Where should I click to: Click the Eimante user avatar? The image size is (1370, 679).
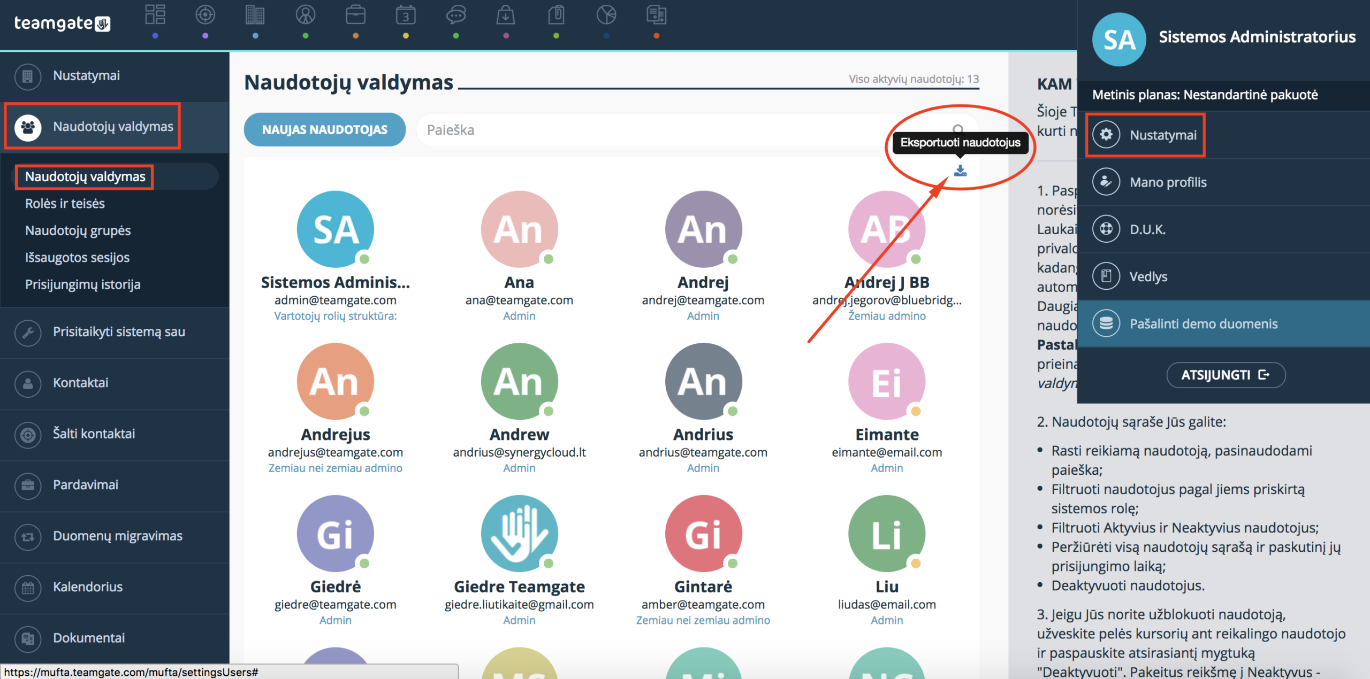887,381
